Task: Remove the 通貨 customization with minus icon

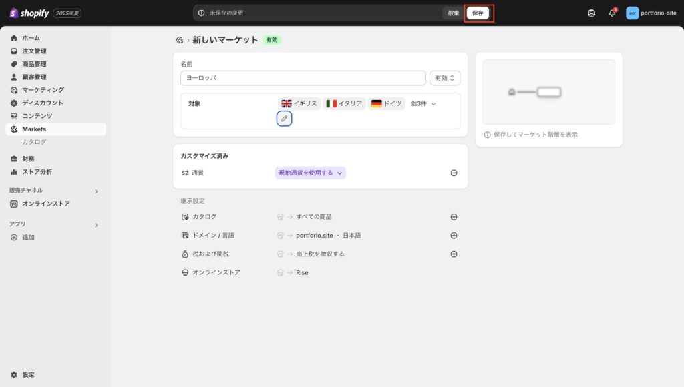Action: 454,173
